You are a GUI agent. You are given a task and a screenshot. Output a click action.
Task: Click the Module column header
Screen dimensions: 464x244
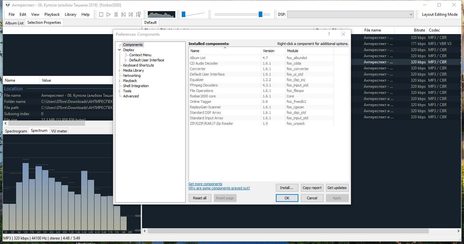tap(309, 51)
